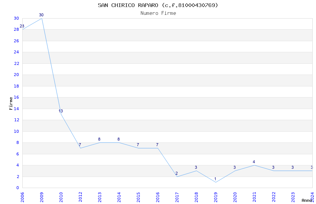Screen dimensions: 316x204
Task: Click the y-axis tick label 10
Action: click(16, 131)
